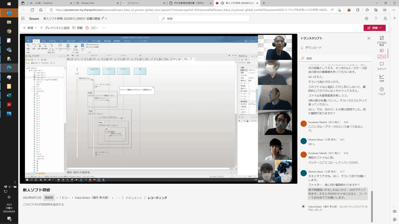Click the Stream home link
Viewport: 399px width, 224px height.
coord(34,18)
